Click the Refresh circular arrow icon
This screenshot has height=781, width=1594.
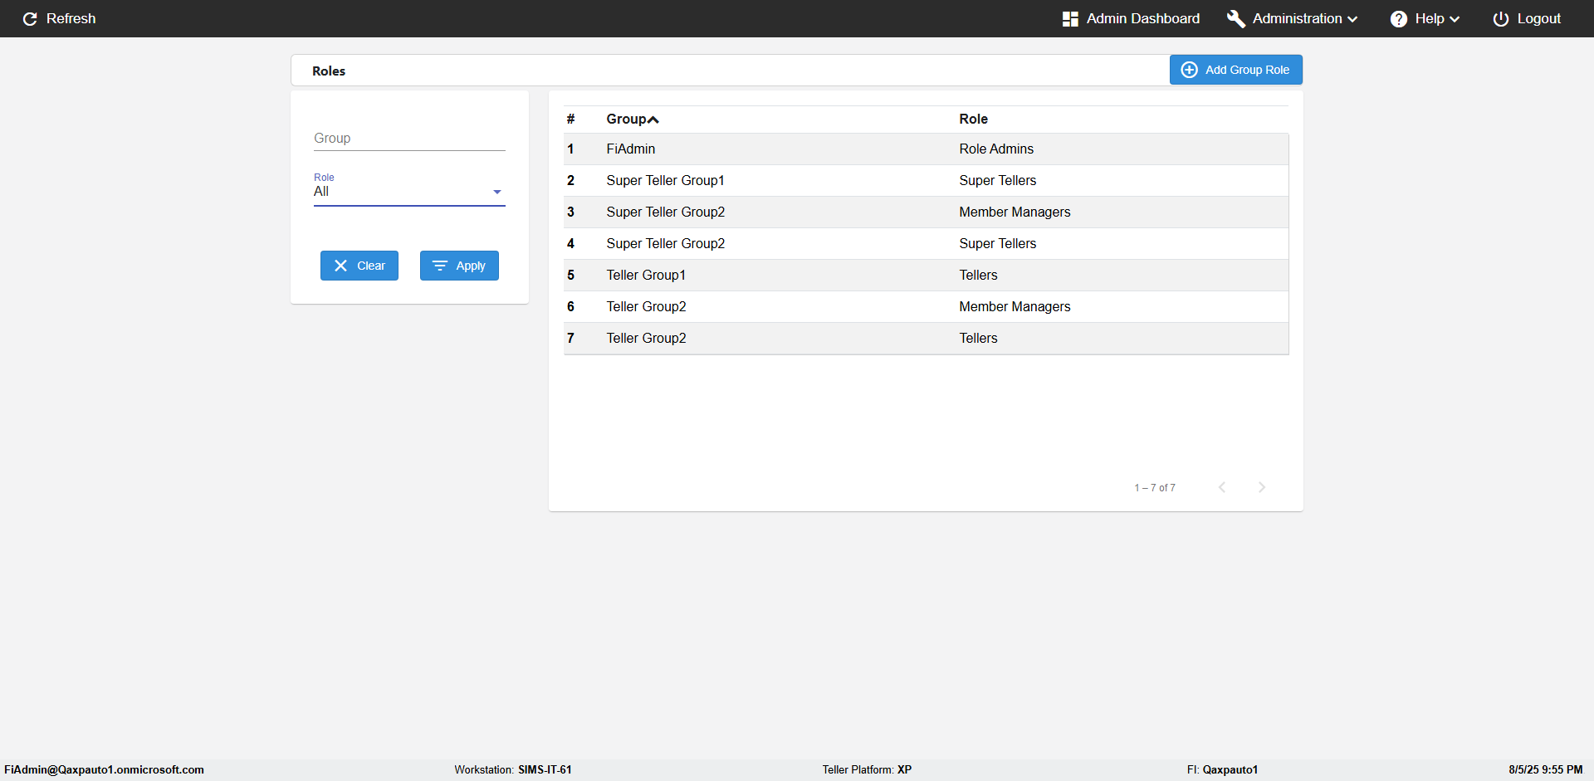coord(30,18)
